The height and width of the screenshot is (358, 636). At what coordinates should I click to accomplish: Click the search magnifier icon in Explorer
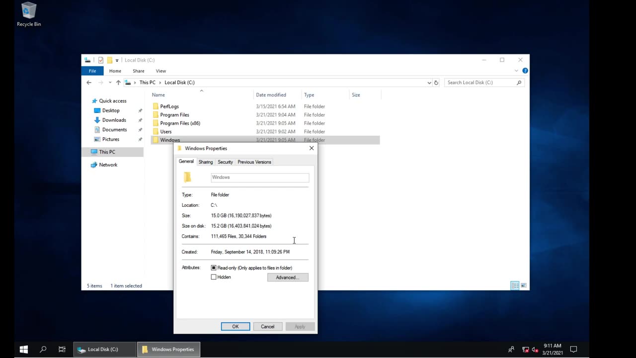[x=519, y=83]
